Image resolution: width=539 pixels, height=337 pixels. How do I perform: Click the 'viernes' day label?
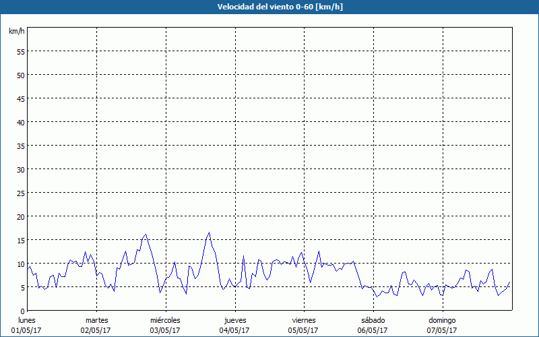coord(303,320)
